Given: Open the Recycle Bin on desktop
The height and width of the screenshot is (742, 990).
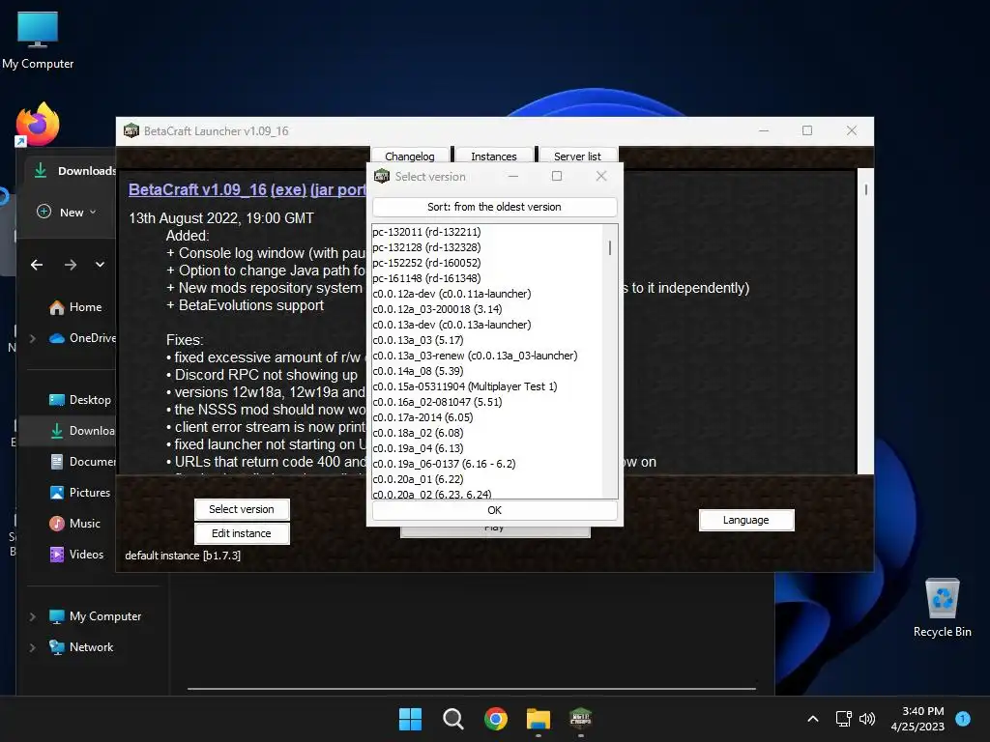Looking at the screenshot, I should (x=942, y=608).
